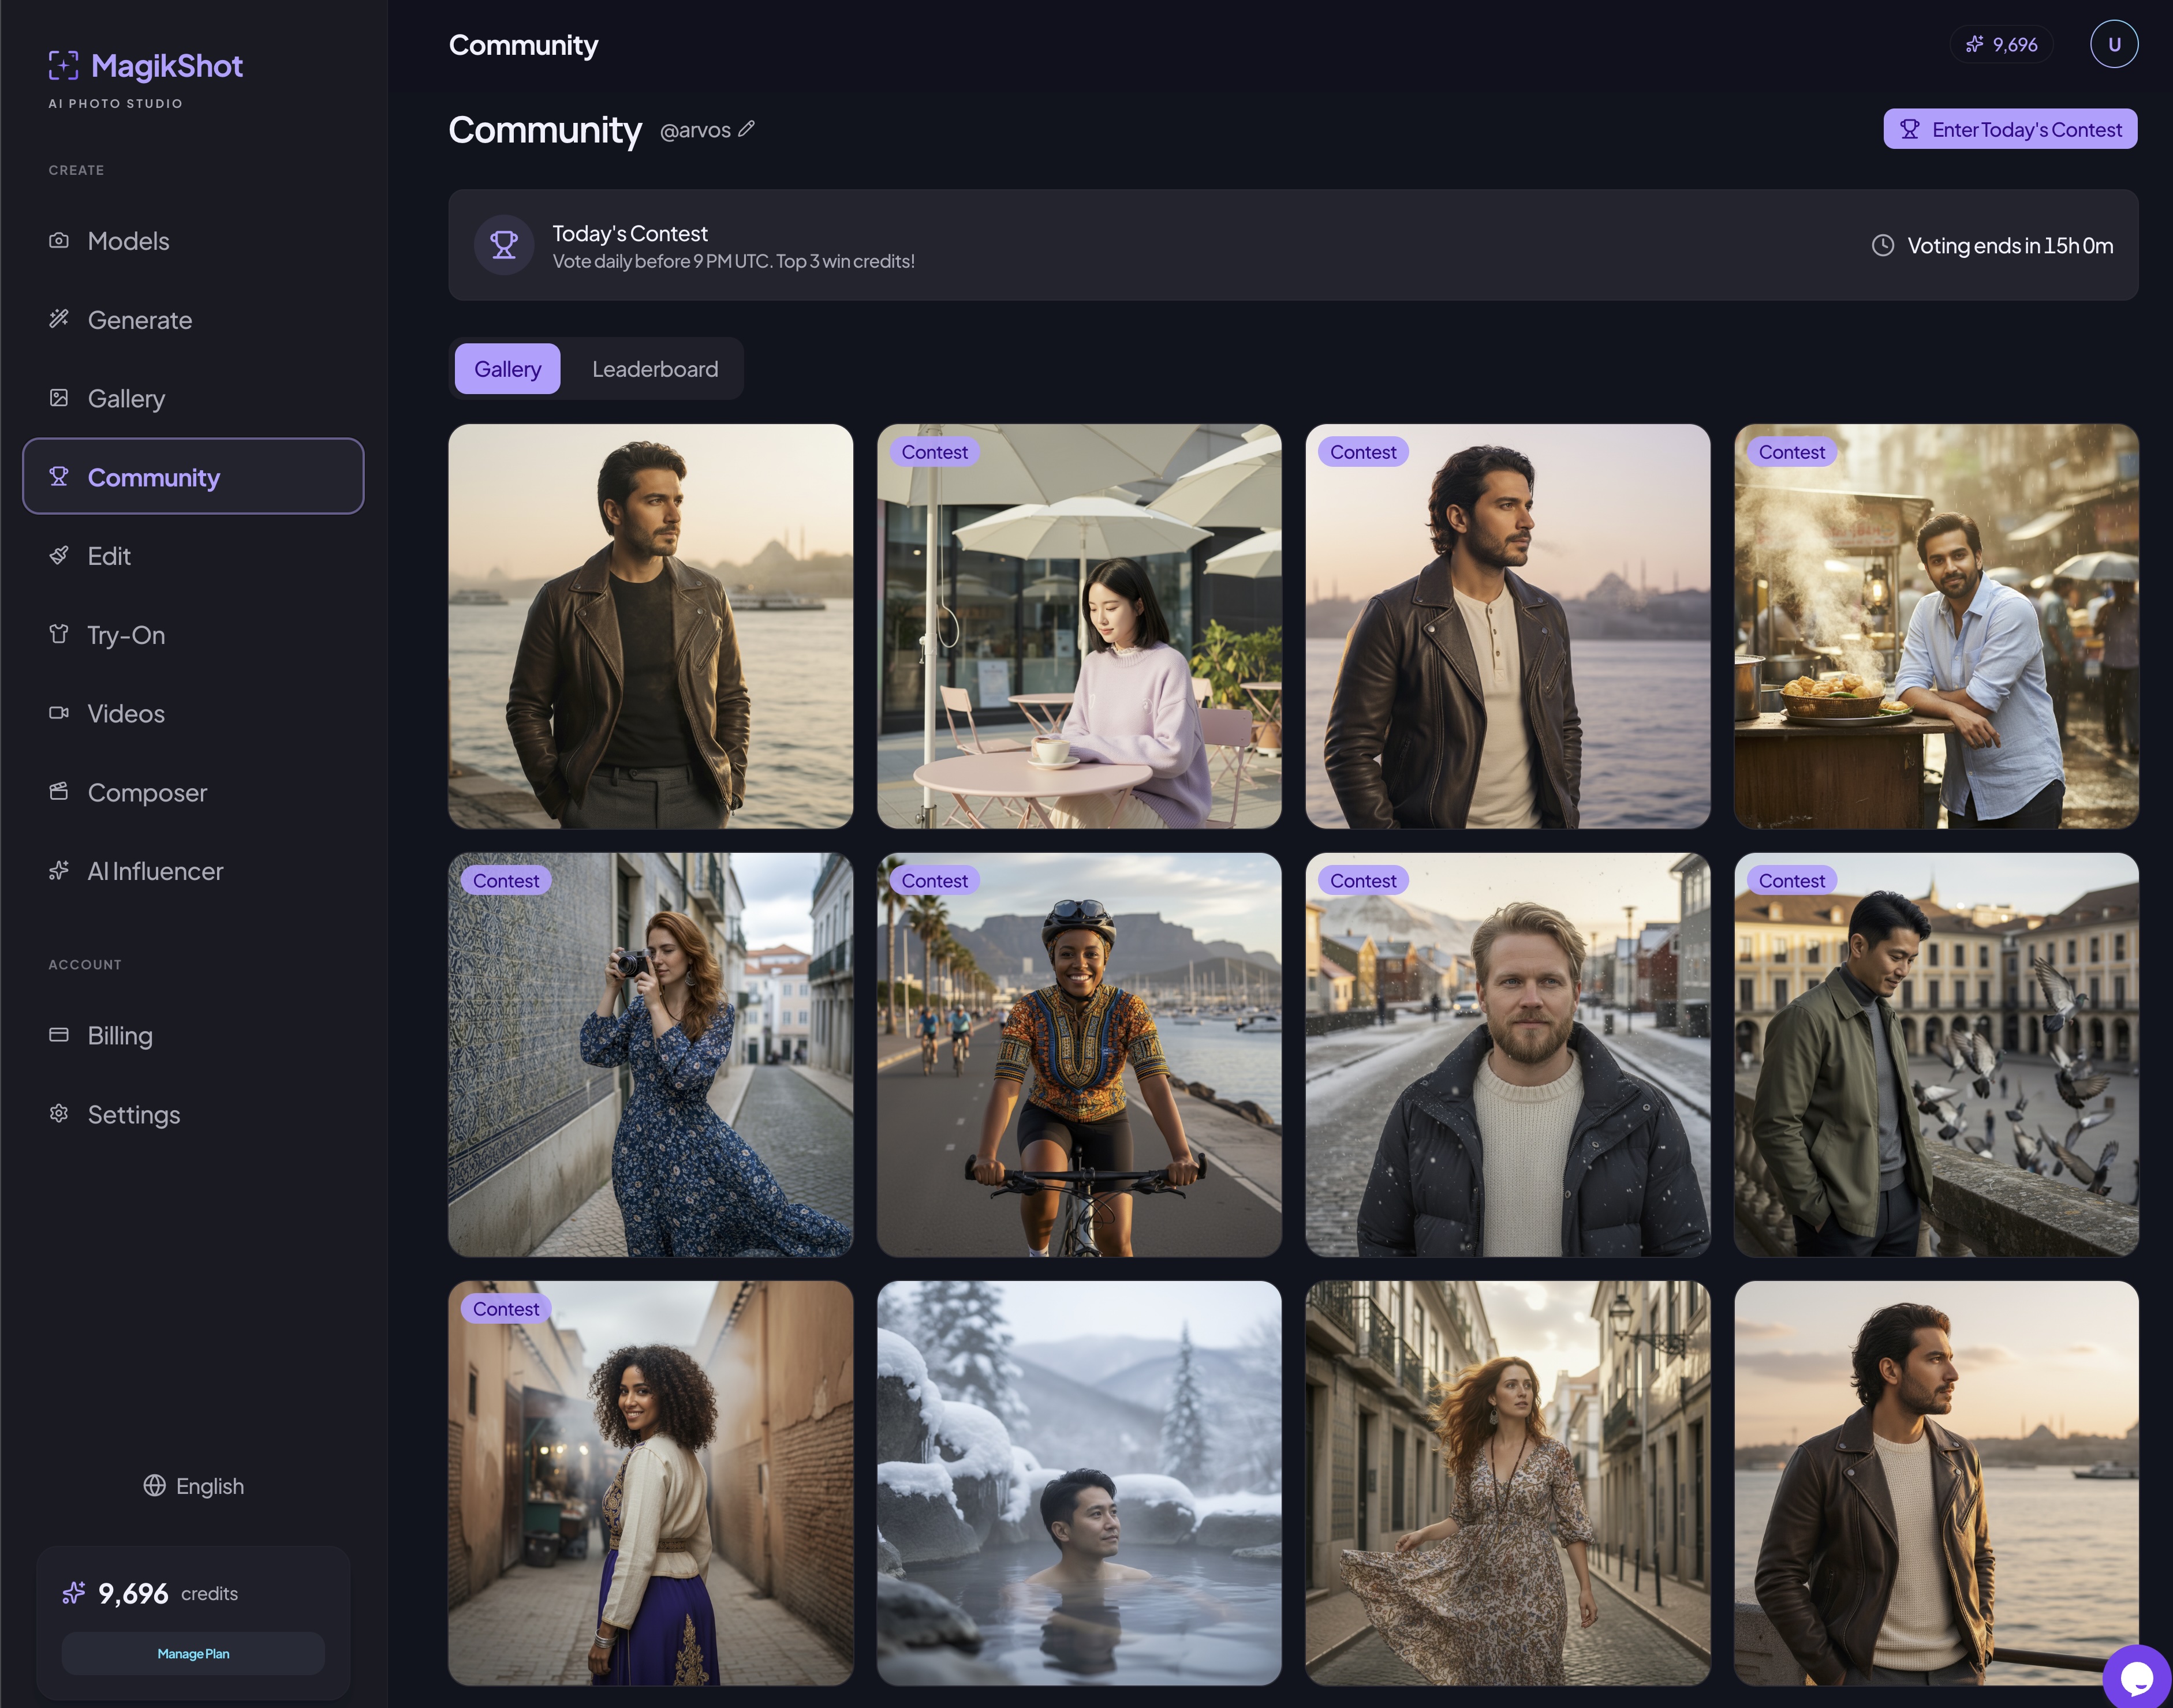Switch to the Leaderboard tab
This screenshot has width=2173, height=1708.
(654, 369)
